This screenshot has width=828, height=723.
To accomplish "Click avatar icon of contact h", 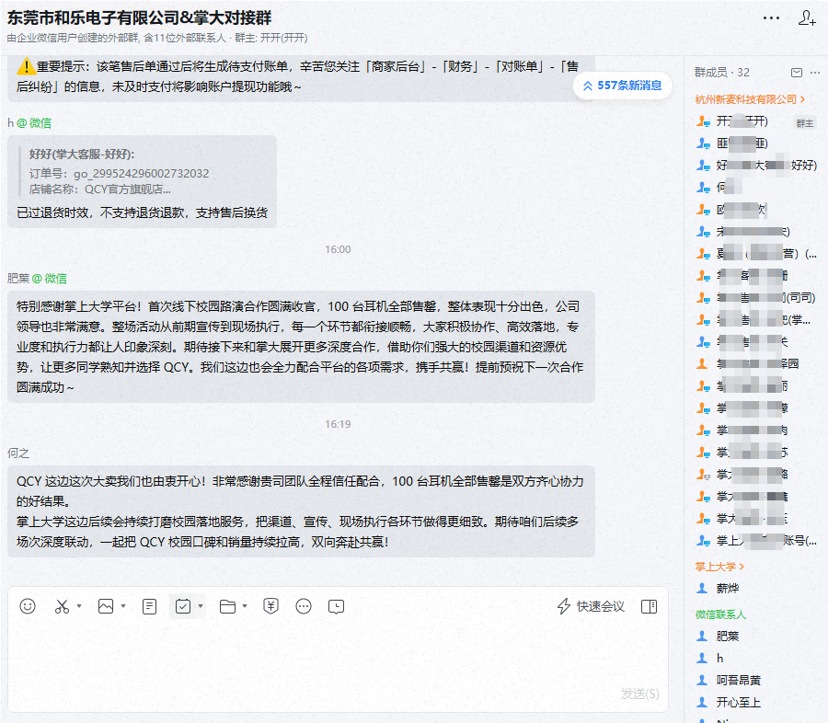I will click(702, 658).
